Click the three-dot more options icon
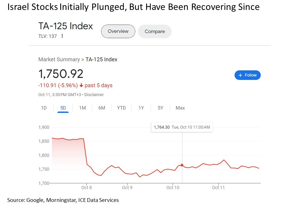 [x=62, y=36]
